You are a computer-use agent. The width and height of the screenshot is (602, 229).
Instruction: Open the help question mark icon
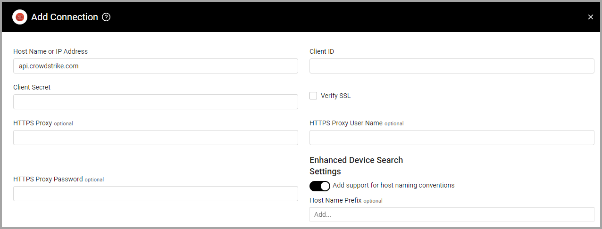point(106,17)
